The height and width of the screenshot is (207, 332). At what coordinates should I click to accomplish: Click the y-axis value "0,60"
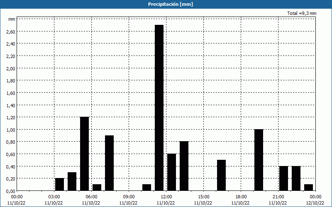pos(11,154)
